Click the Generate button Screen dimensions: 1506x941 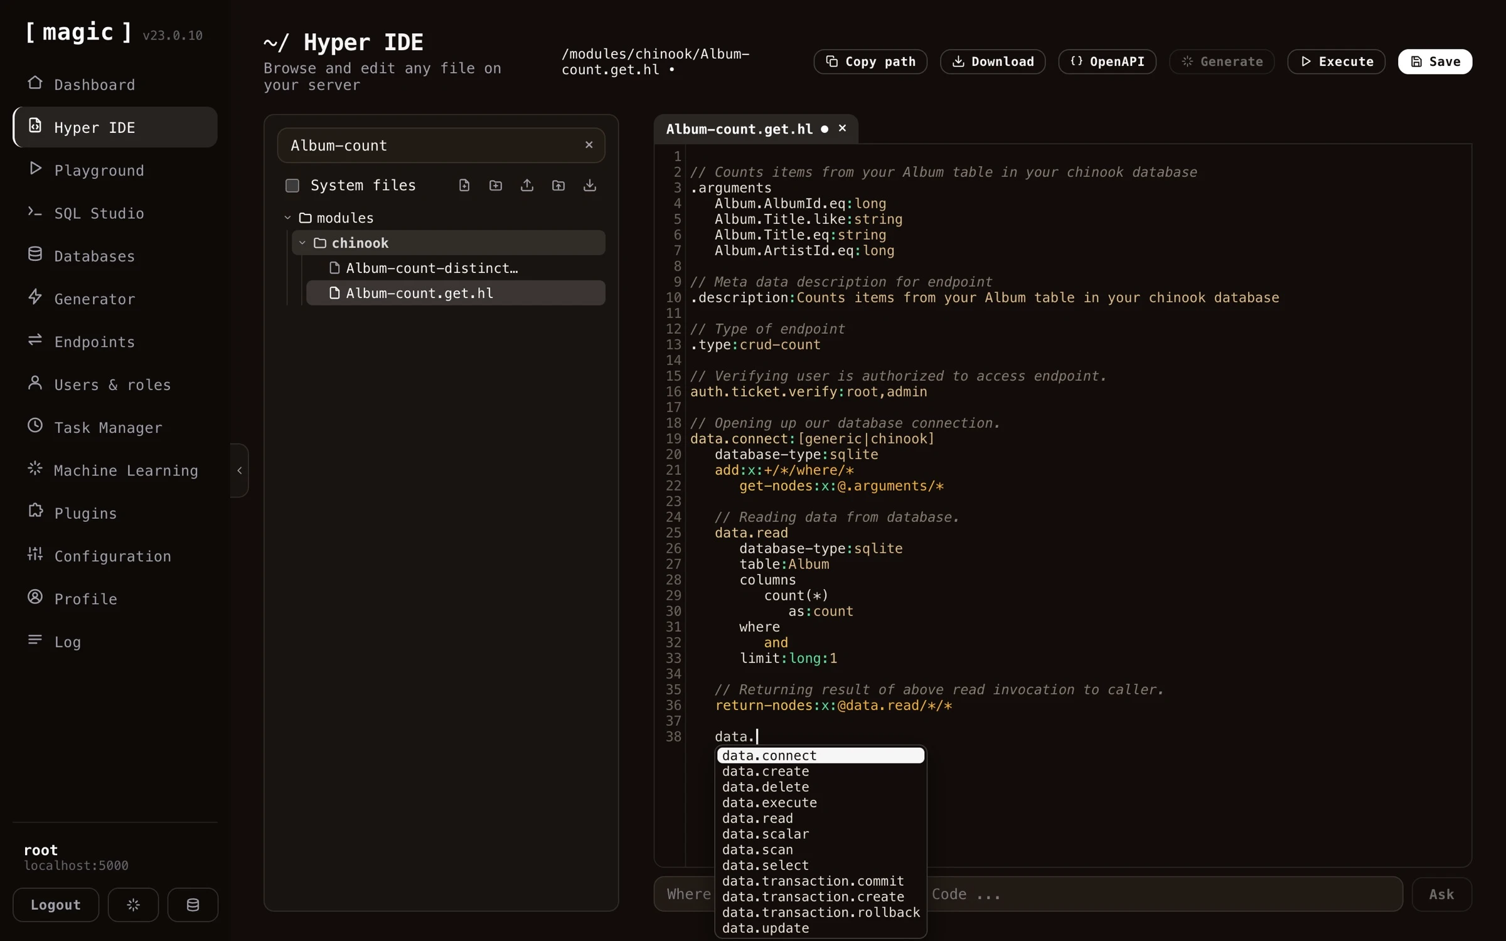(x=1222, y=61)
